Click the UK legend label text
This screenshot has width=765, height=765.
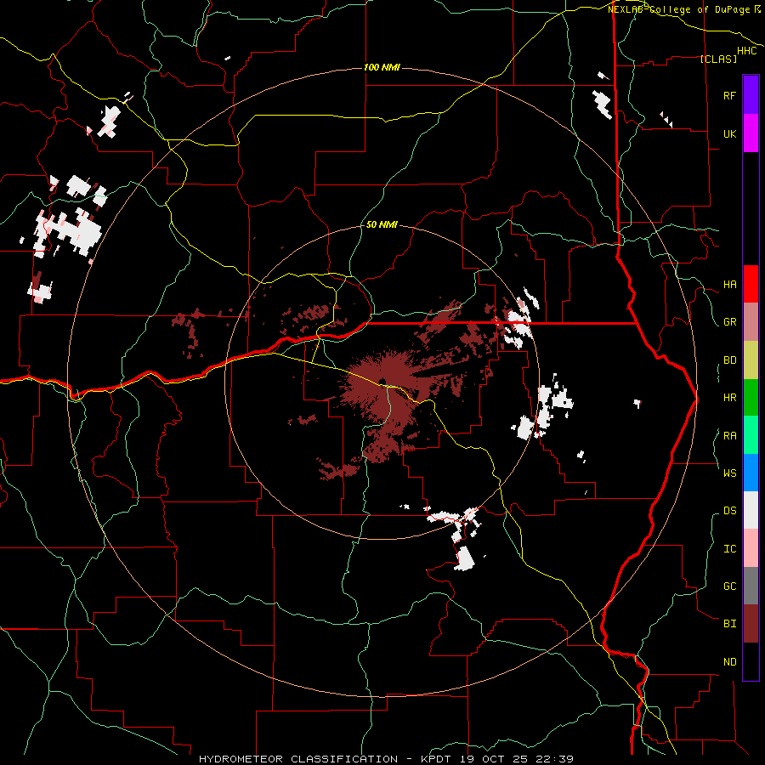[729, 133]
